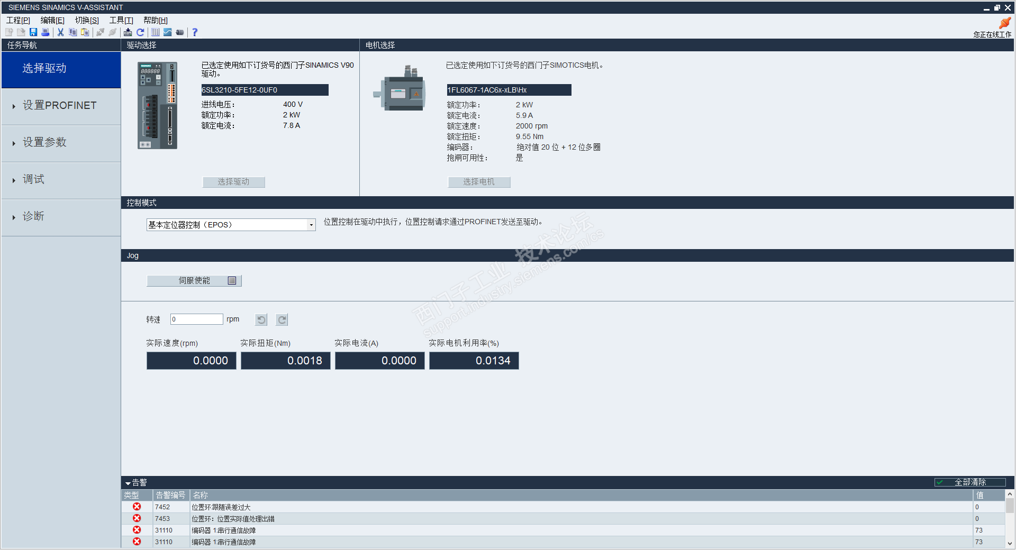The height and width of the screenshot is (550, 1016).
Task: Collapse the 告警 alarm panel
Action: coord(128,483)
